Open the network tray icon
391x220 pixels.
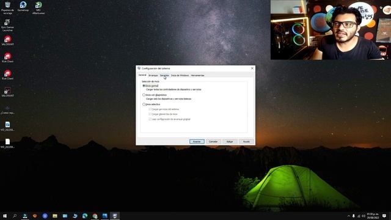(x=359, y=216)
